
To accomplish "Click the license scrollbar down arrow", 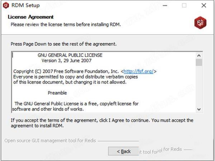I will (199, 109).
